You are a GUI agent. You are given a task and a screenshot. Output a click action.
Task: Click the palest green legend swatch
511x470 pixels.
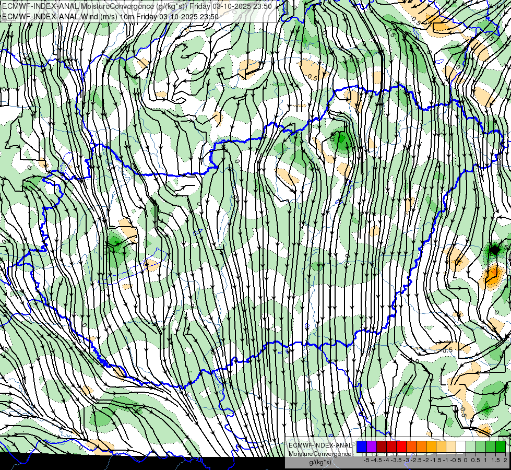[471, 446]
